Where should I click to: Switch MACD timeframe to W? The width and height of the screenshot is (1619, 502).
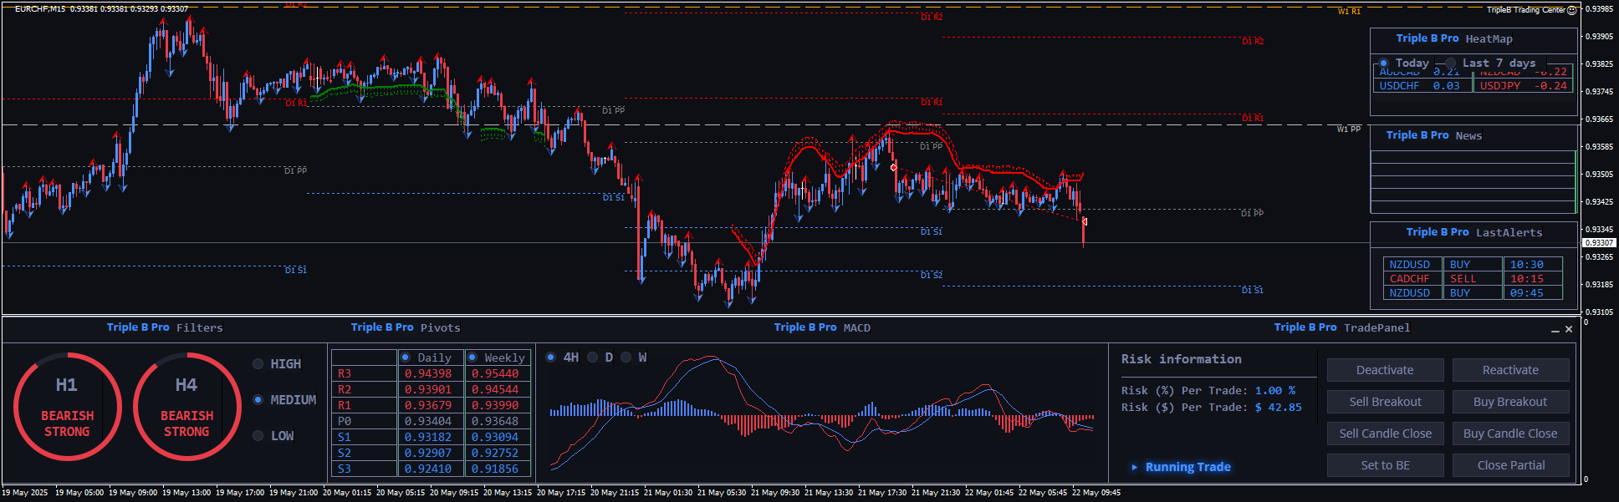[x=626, y=357]
